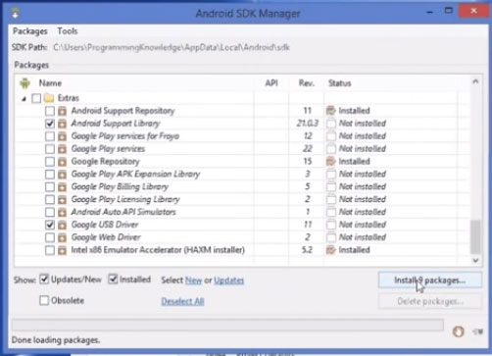Toggle the Updates/New show checkbox

pos(44,280)
